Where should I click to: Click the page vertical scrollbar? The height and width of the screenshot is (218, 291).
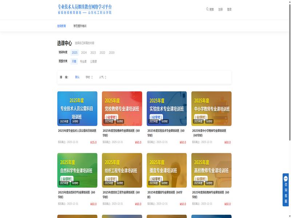pos(289,73)
